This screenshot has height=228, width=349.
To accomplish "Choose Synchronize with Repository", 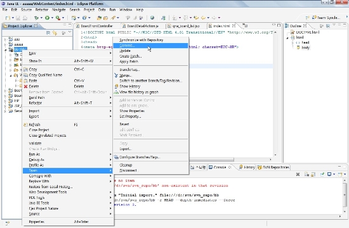I will pyautogui.click(x=150, y=40).
